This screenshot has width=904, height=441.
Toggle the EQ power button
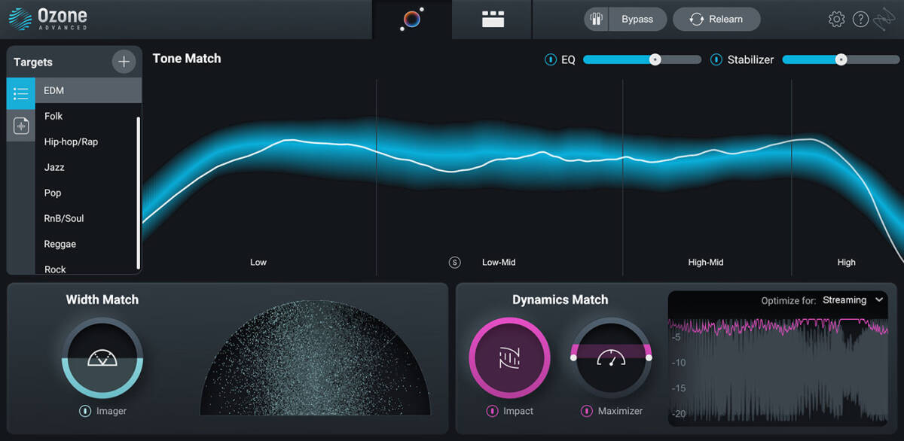coord(551,59)
